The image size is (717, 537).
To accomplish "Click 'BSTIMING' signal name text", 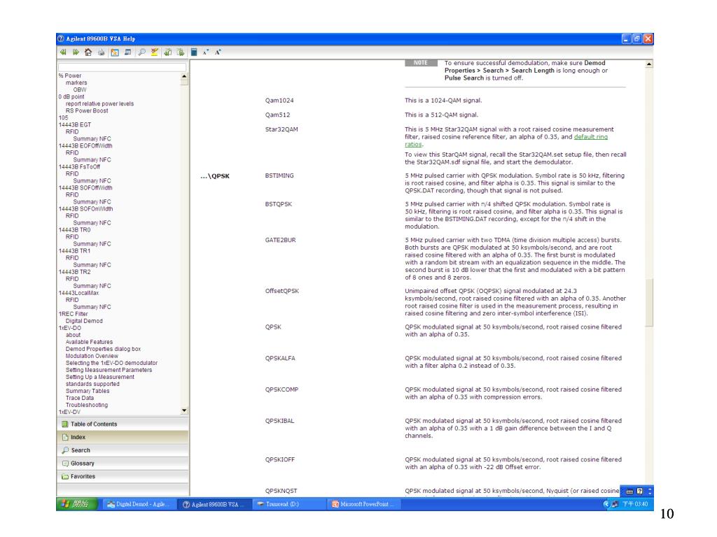I will click(279, 176).
